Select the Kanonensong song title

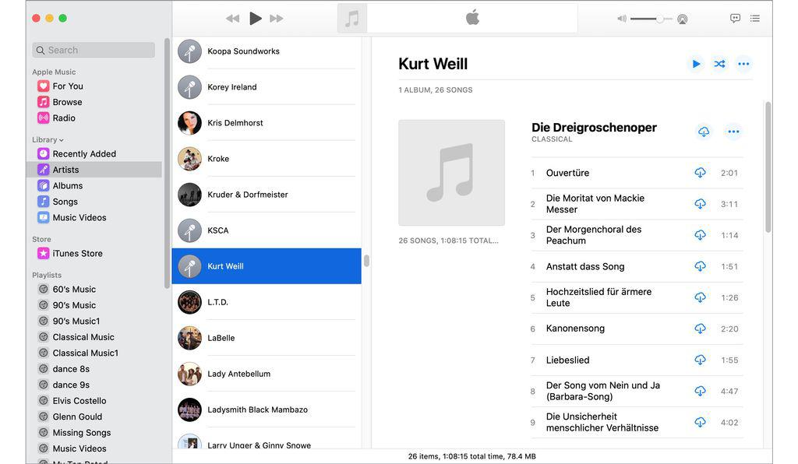(x=575, y=329)
